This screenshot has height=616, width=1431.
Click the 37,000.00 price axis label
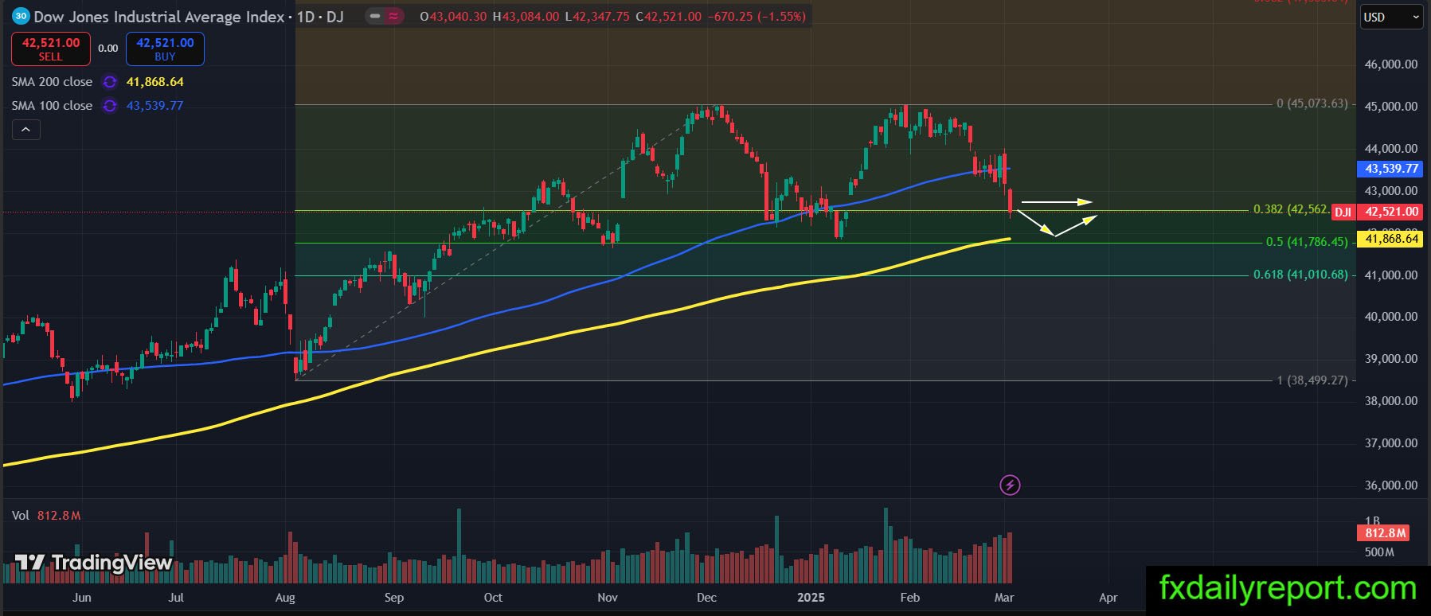click(x=1391, y=443)
